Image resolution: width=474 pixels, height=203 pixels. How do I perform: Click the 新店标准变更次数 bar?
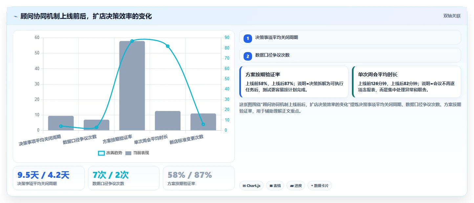pos(203,122)
